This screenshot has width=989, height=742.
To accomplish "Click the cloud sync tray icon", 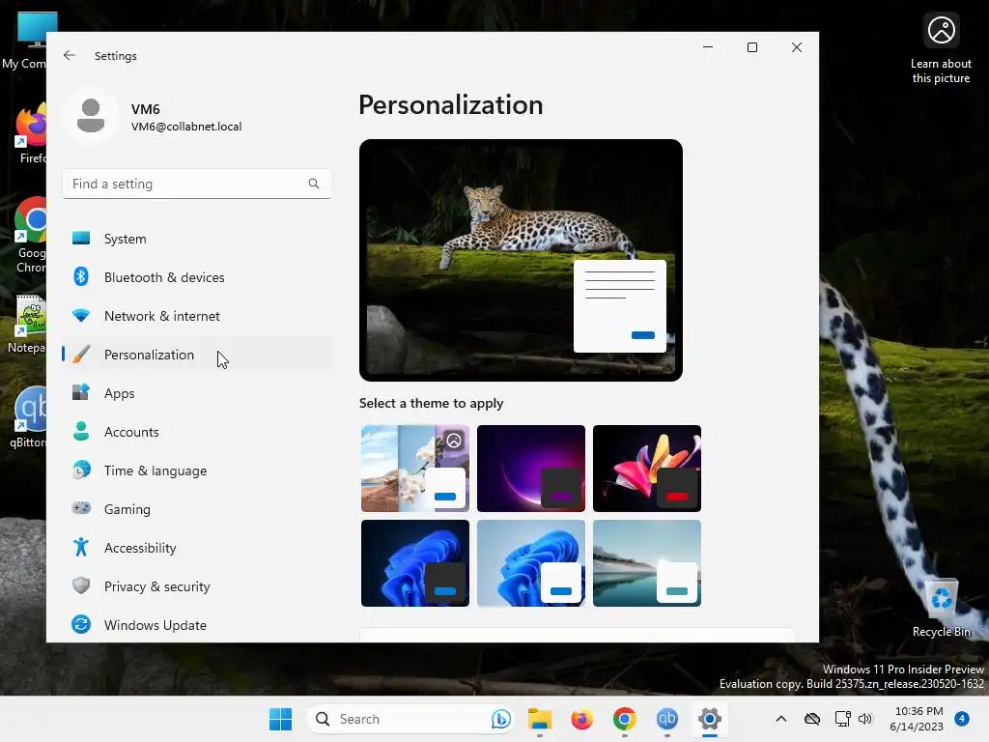I will 812,719.
